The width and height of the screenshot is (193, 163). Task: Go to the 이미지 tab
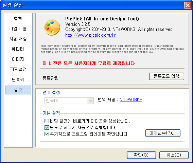point(18,59)
